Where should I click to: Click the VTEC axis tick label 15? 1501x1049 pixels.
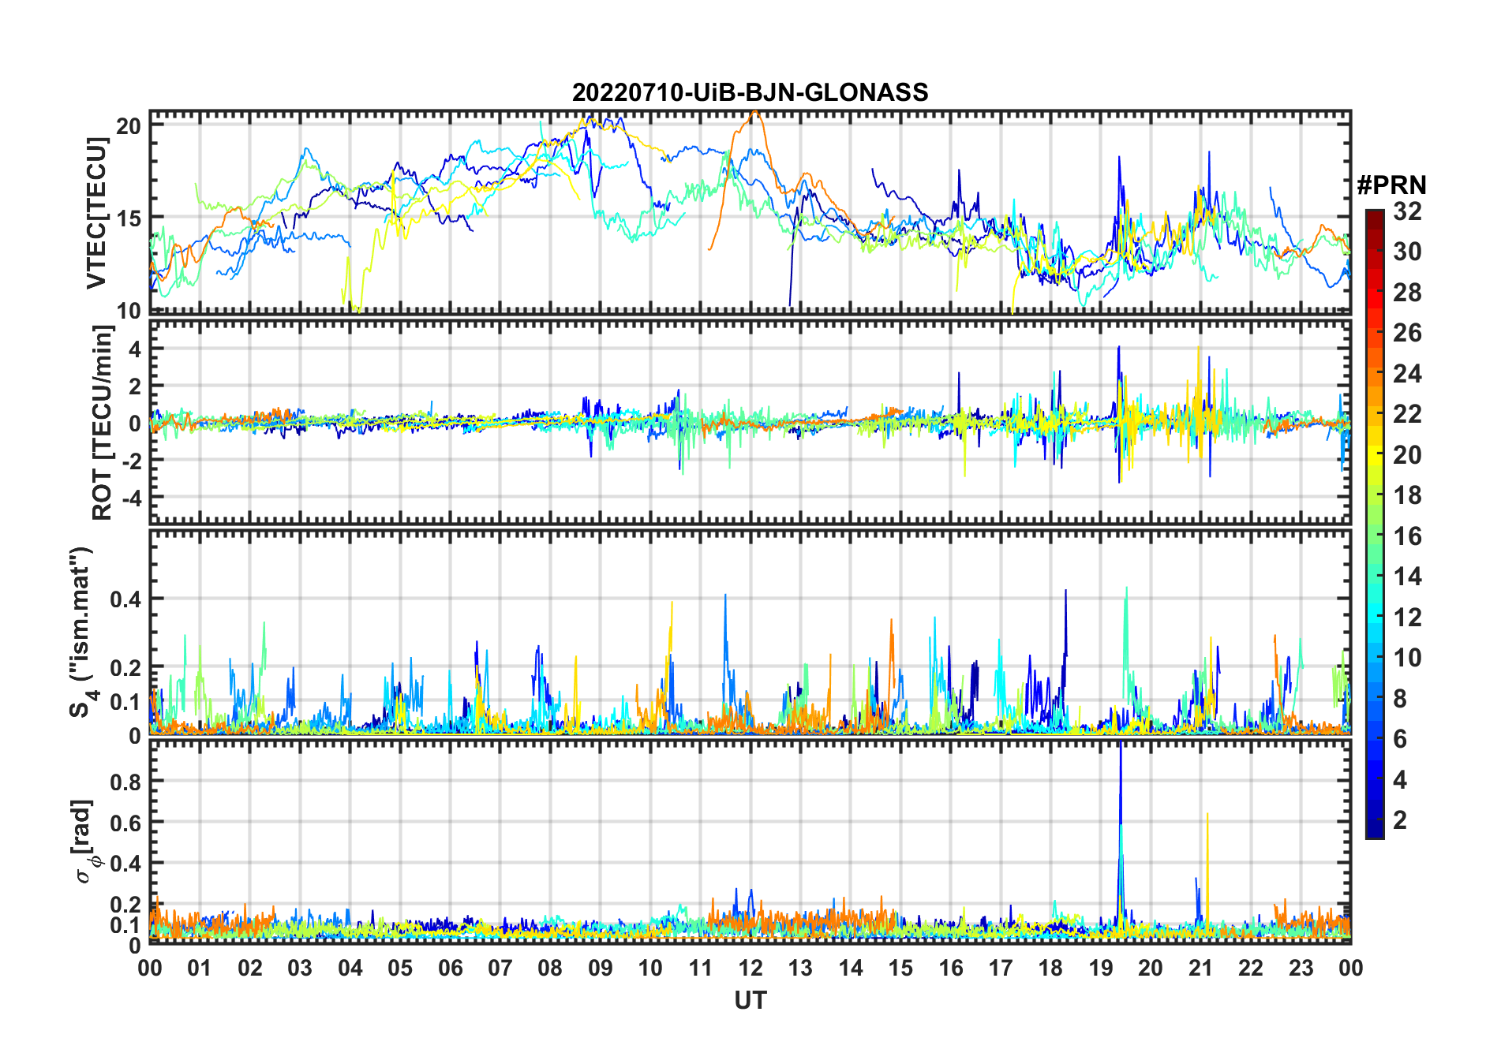[x=129, y=218]
